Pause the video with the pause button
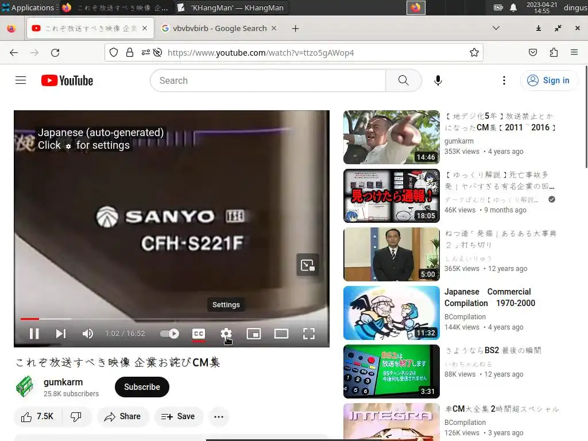Viewport: 588px width, 441px height. pos(34,334)
